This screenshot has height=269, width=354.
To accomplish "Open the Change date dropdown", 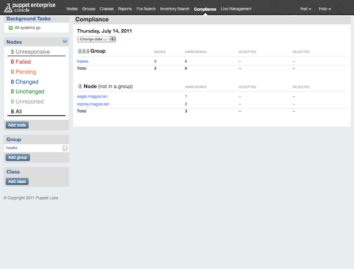I will [x=96, y=39].
